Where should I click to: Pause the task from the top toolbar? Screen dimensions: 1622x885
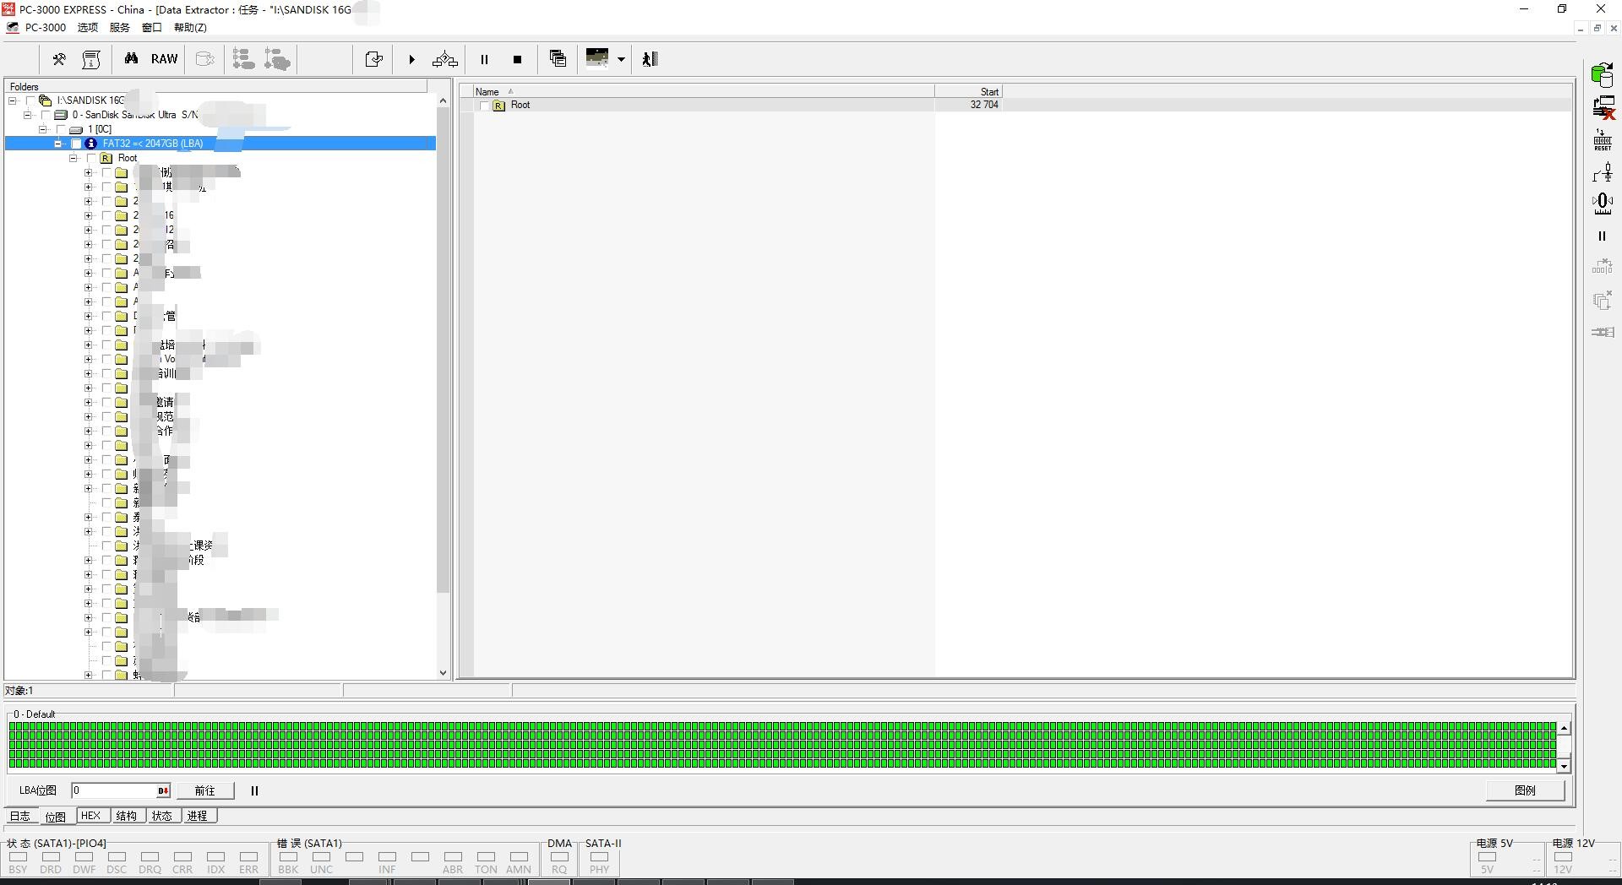484,59
